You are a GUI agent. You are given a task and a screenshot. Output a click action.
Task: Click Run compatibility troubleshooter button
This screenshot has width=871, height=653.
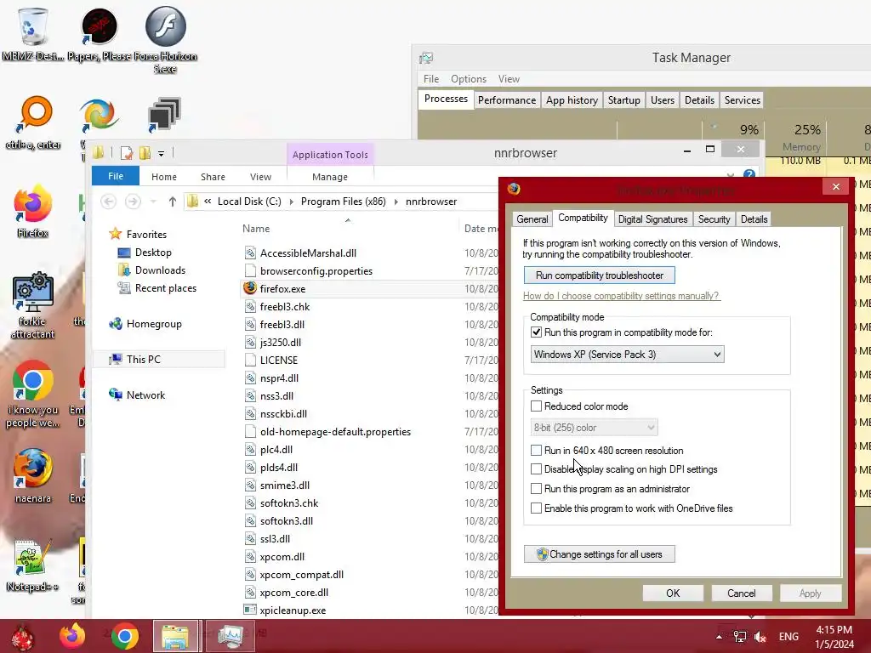tap(600, 275)
